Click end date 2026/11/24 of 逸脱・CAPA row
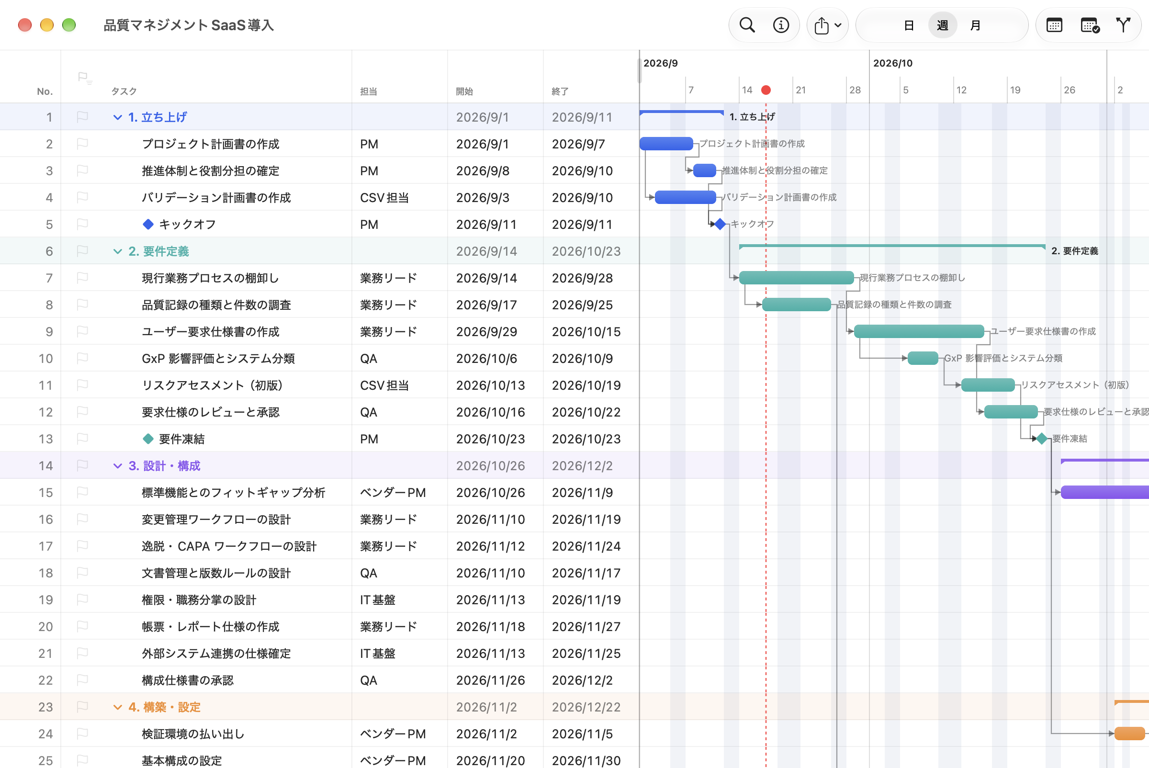This screenshot has width=1149, height=768. click(586, 546)
